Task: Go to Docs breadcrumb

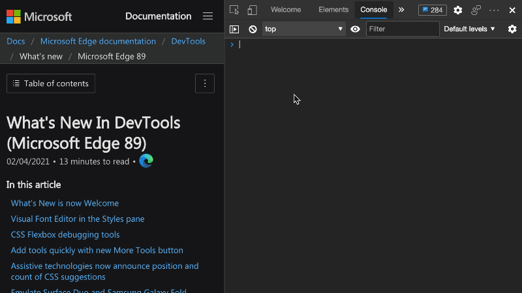Action: (x=16, y=41)
